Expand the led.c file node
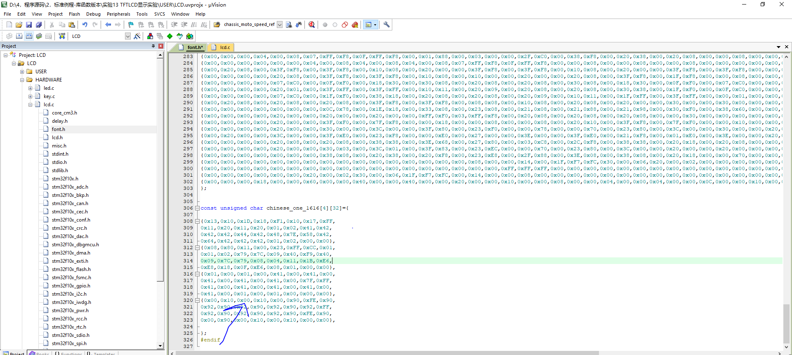The image size is (792, 355). pos(30,88)
